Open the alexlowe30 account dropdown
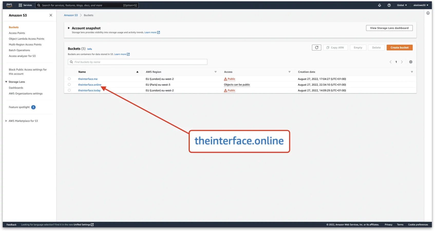The width and height of the screenshot is (435, 231). coord(421,5)
